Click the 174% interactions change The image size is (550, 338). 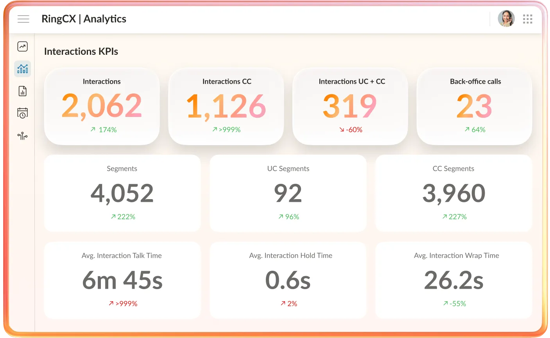[104, 129]
